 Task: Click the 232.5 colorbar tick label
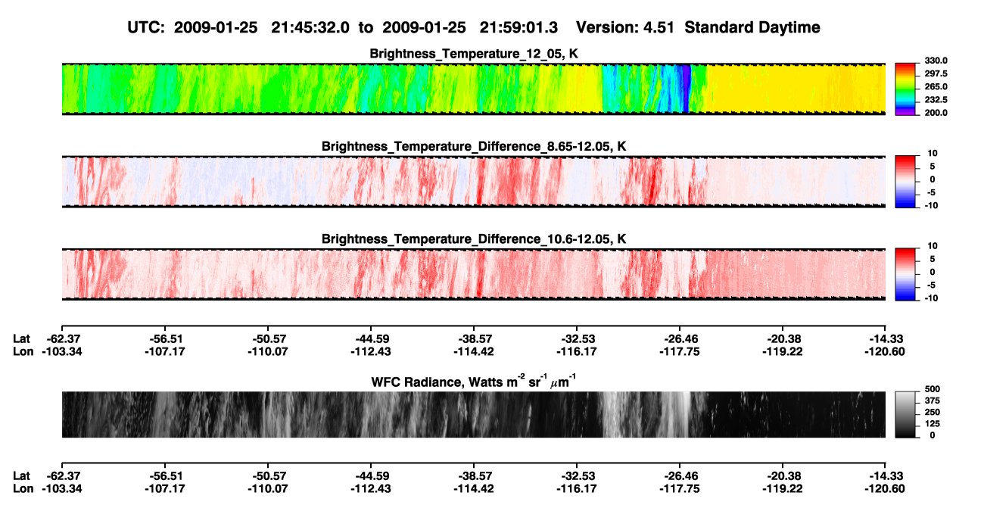point(936,99)
